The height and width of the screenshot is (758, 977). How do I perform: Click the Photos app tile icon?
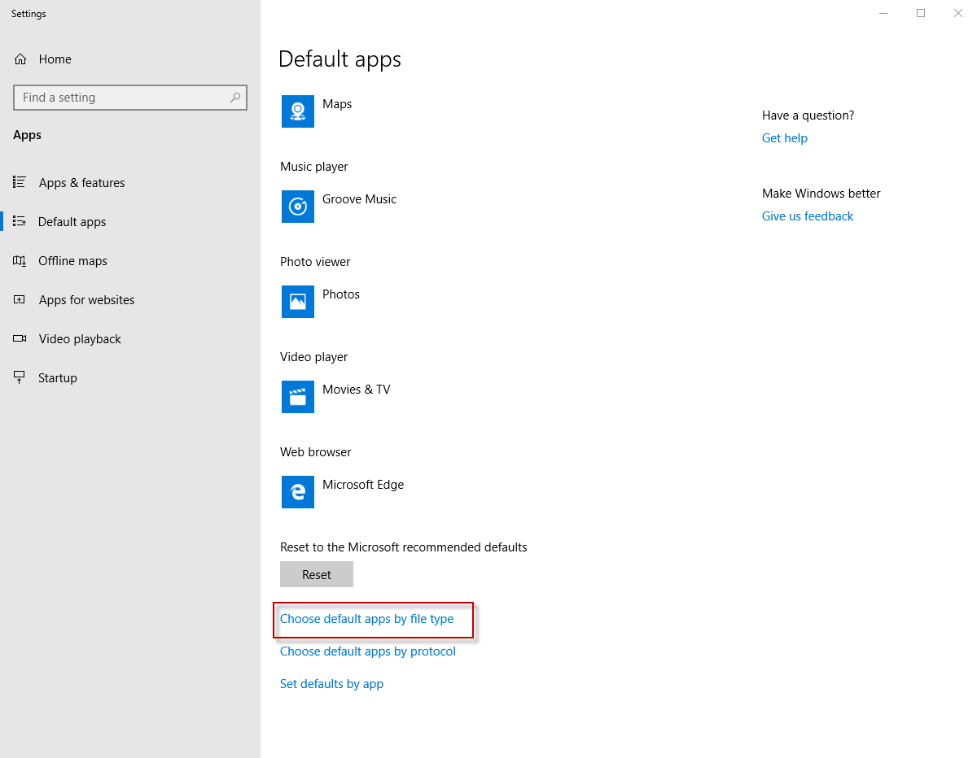[x=298, y=302]
